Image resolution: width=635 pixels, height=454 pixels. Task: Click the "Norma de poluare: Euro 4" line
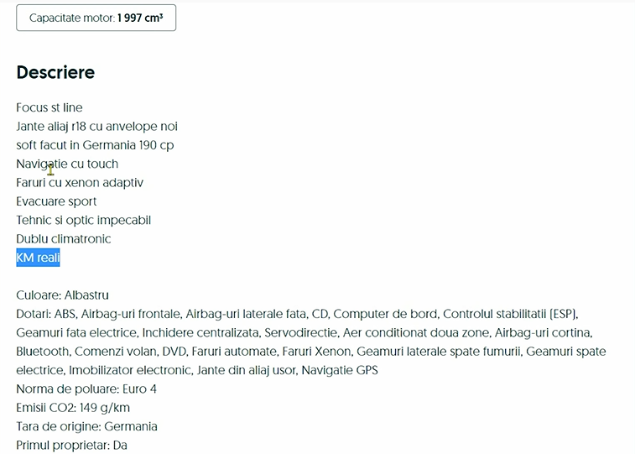(x=86, y=389)
